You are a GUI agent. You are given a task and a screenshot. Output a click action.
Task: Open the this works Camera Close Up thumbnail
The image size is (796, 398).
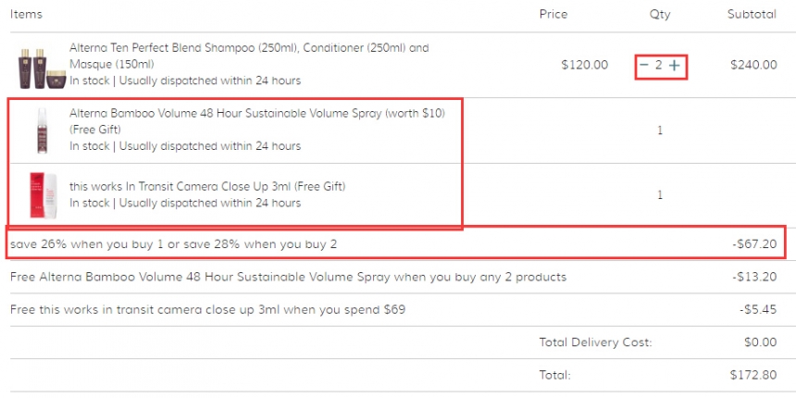click(44, 195)
